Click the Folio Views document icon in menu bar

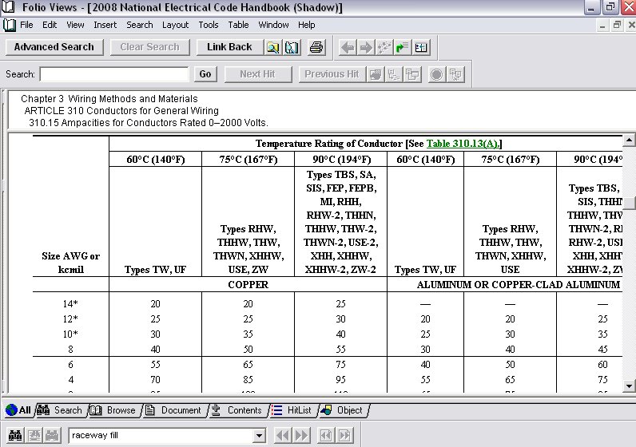tap(10, 25)
